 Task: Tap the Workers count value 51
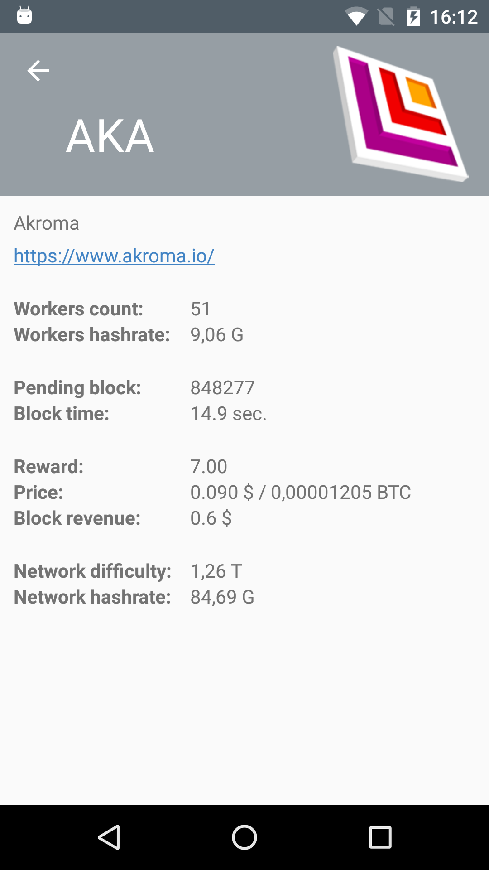click(201, 309)
